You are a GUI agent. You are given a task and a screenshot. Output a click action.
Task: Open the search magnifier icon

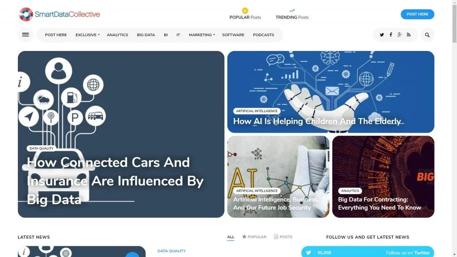click(427, 35)
